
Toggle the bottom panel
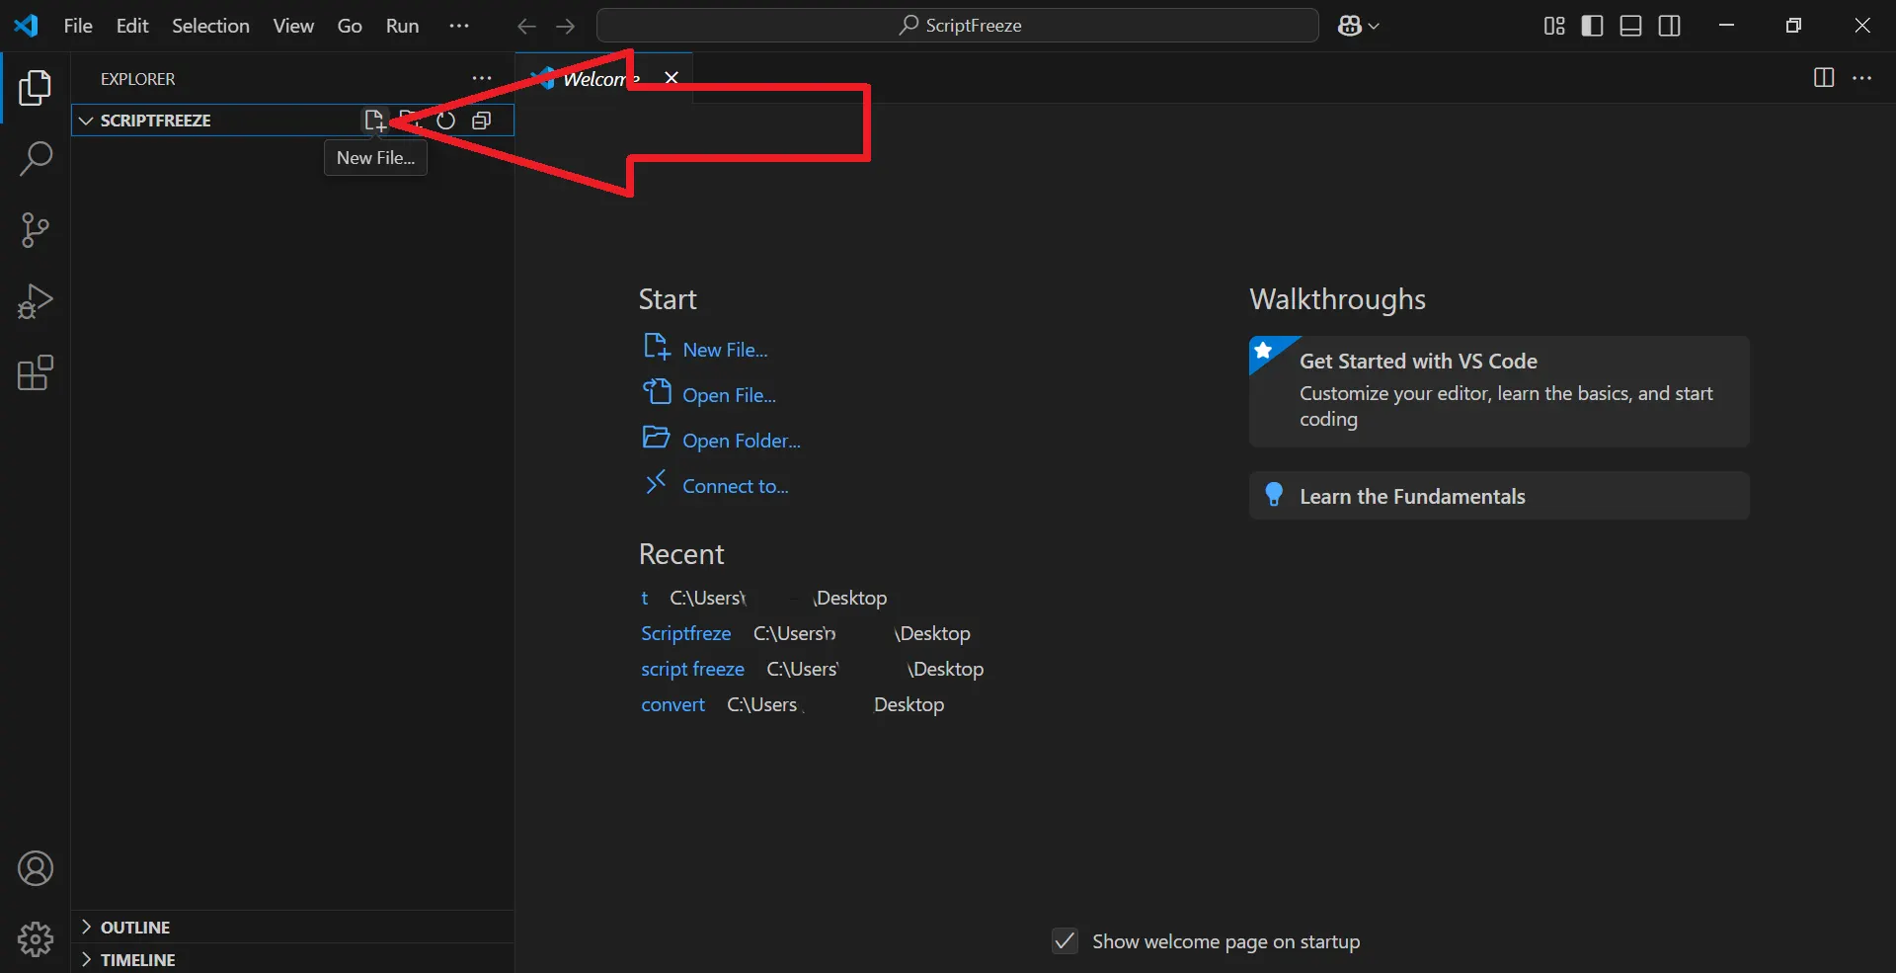[1631, 26]
